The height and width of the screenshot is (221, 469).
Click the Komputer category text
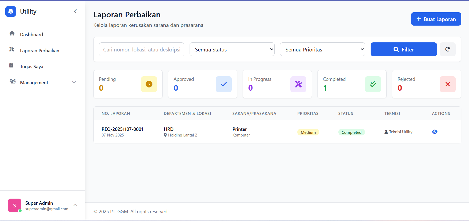(241, 135)
